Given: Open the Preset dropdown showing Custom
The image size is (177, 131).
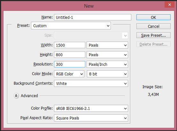Looking at the screenshot, I should pyautogui.click(x=71, y=26).
